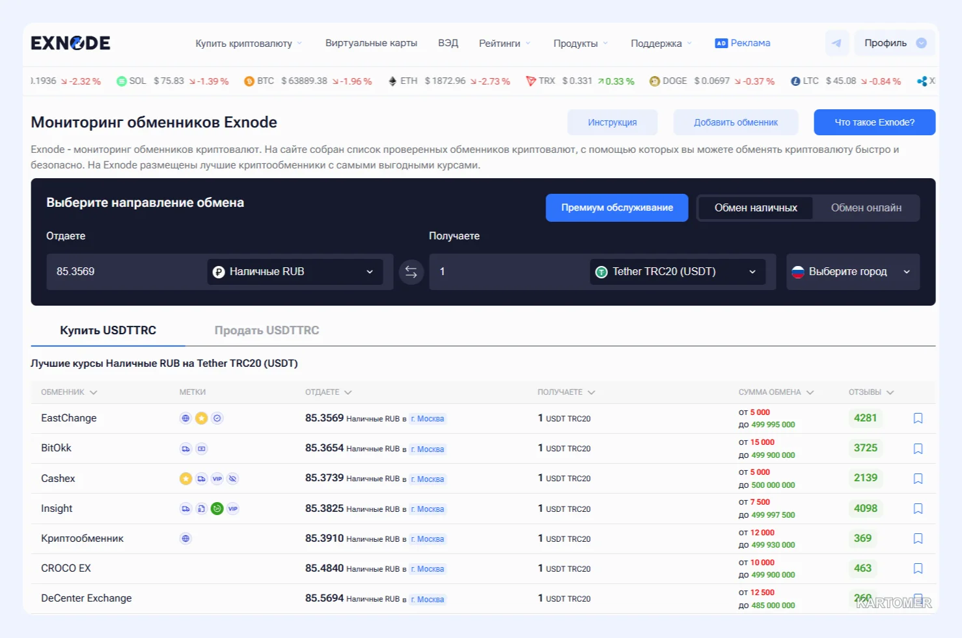Click the DOGE coin icon in the ticker
The image size is (962, 638).
pos(655,81)
